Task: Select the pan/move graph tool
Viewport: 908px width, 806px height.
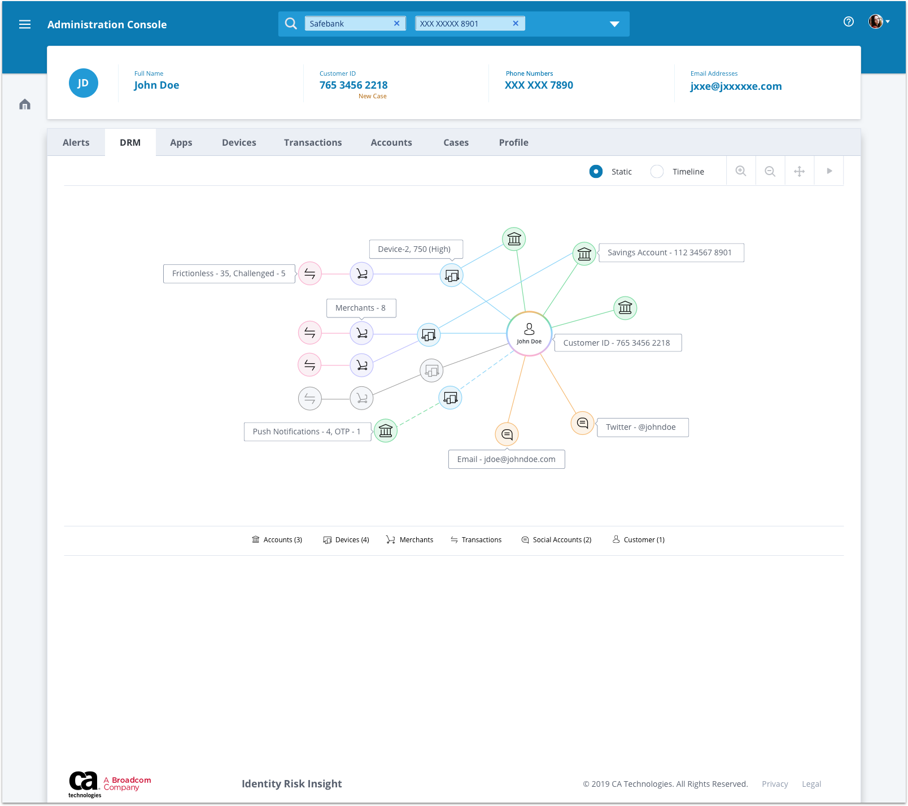Action: point(799,171)
